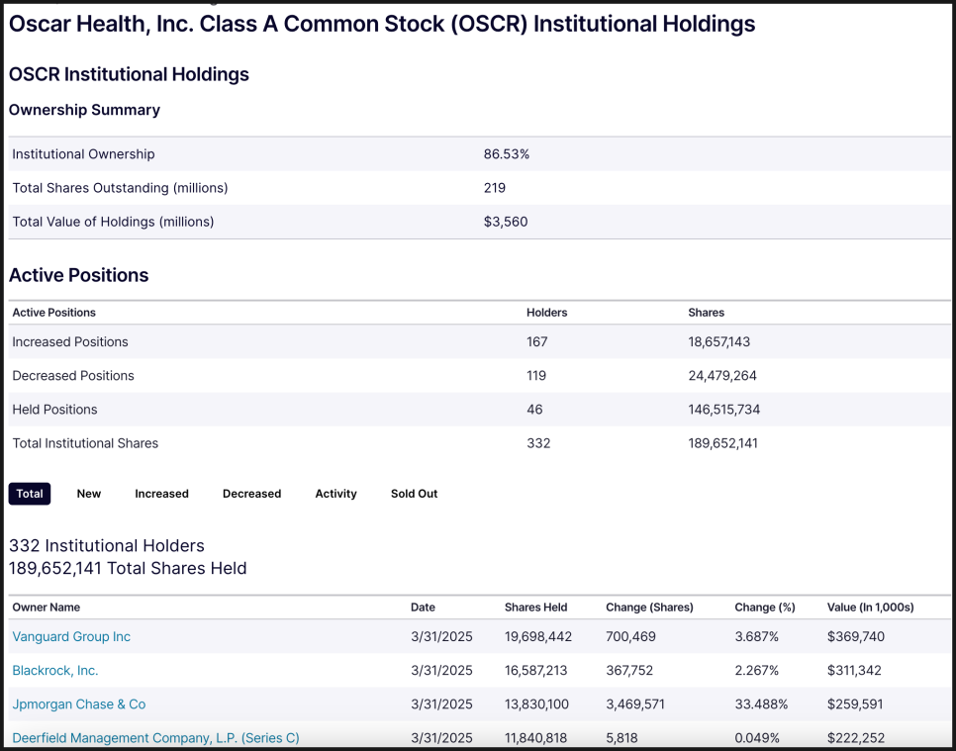The height and width of the screenshot is (751, 956).
Task: Click the Shares Held column header
Action: pos(536,608)
